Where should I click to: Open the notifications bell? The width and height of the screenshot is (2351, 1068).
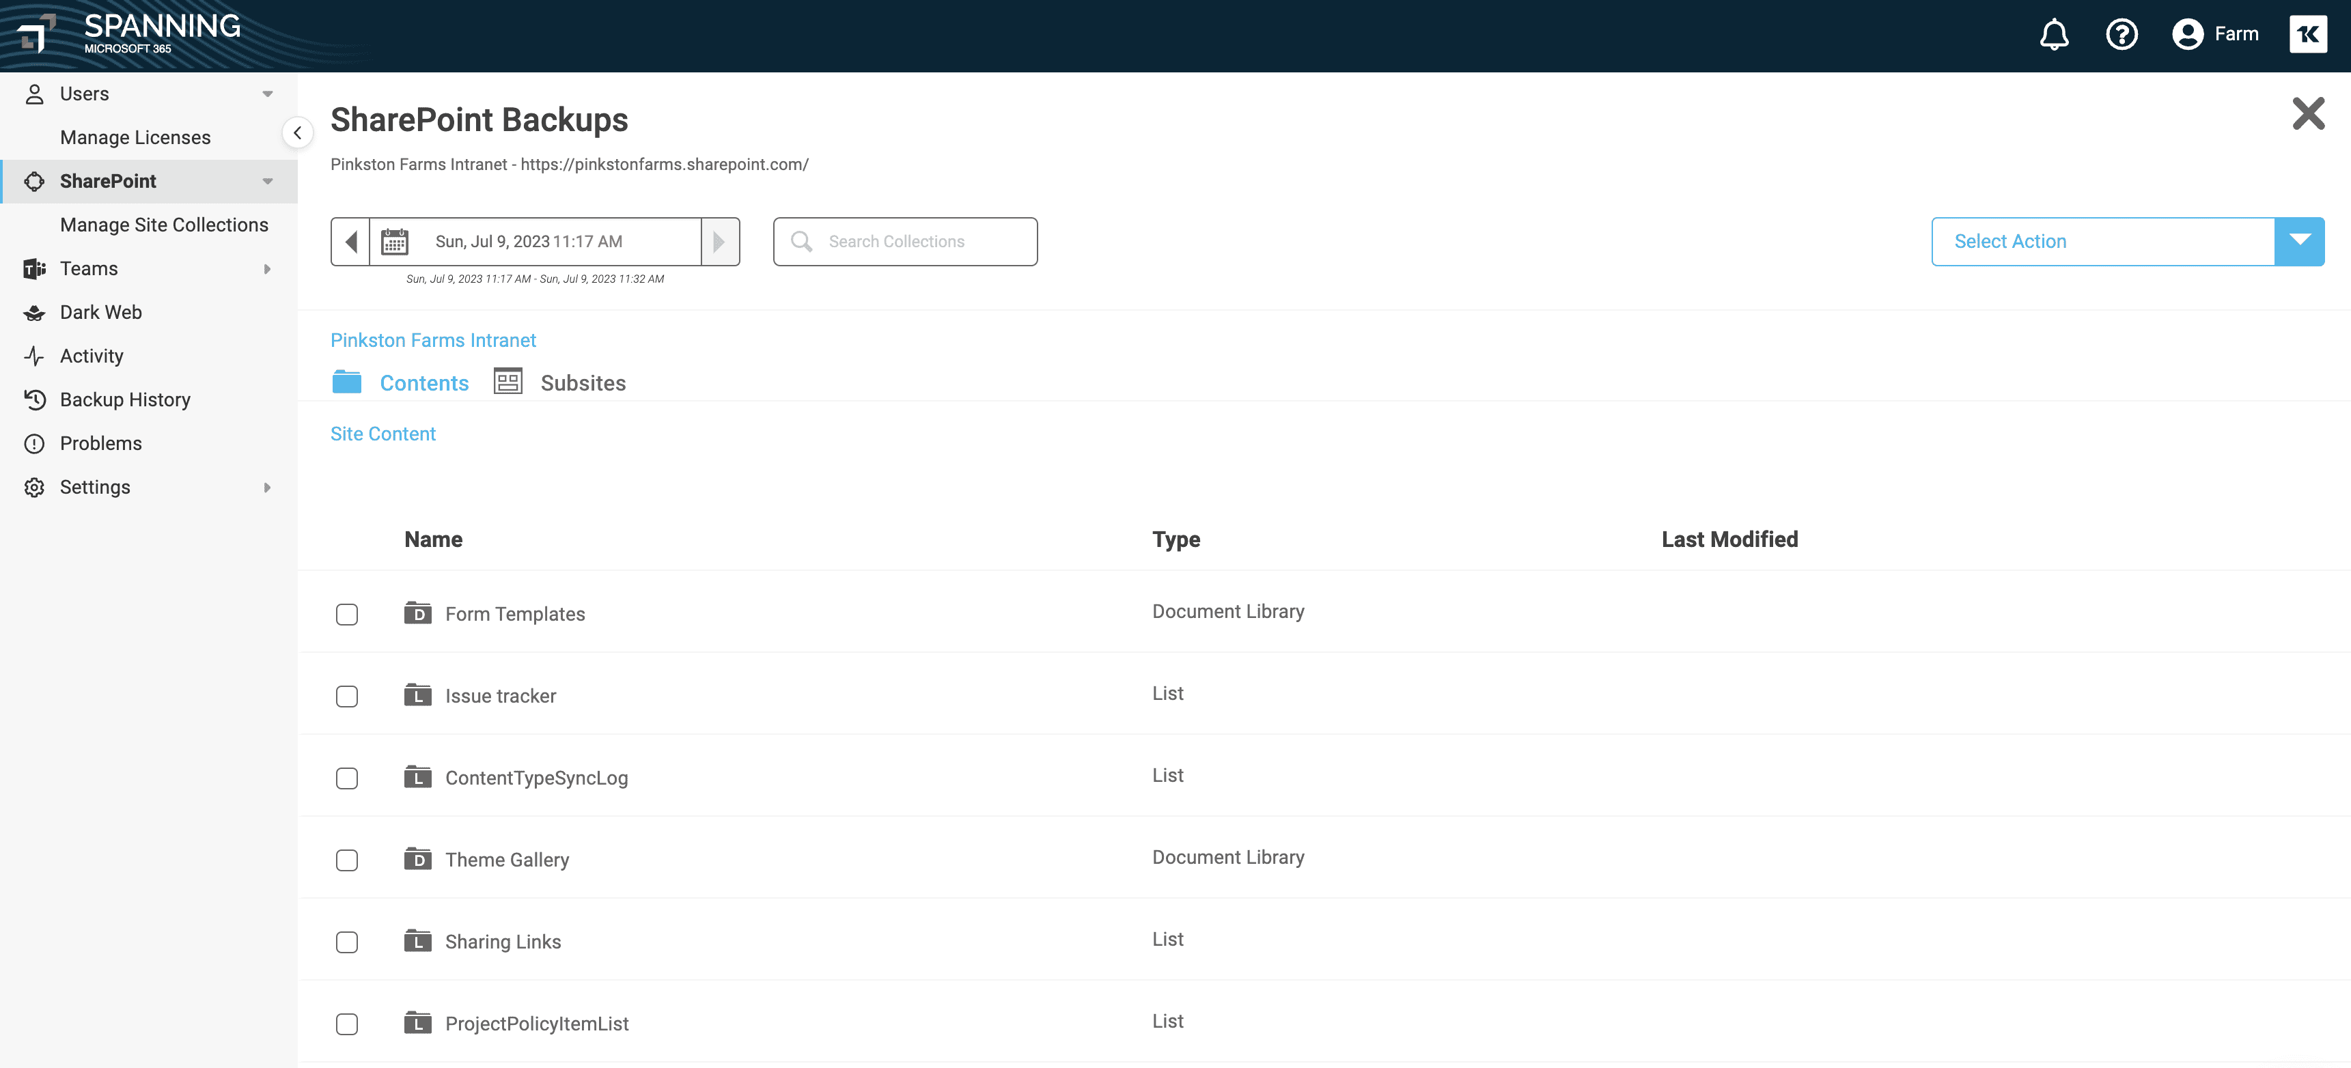2053,35
